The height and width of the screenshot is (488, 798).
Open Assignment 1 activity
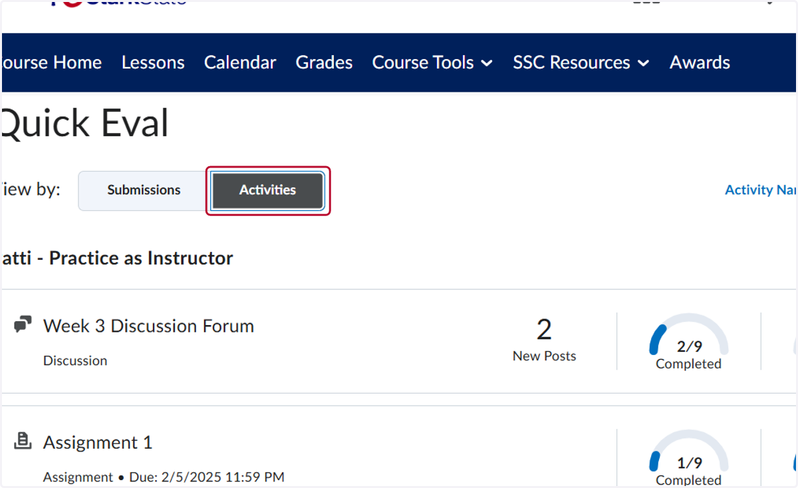[98, 442]
